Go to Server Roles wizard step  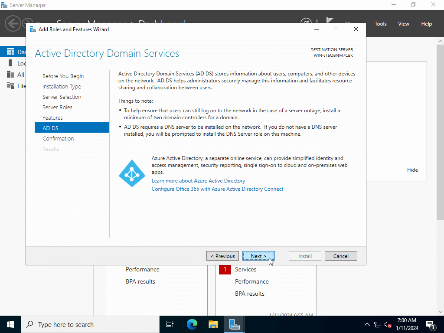coord(57,107)
